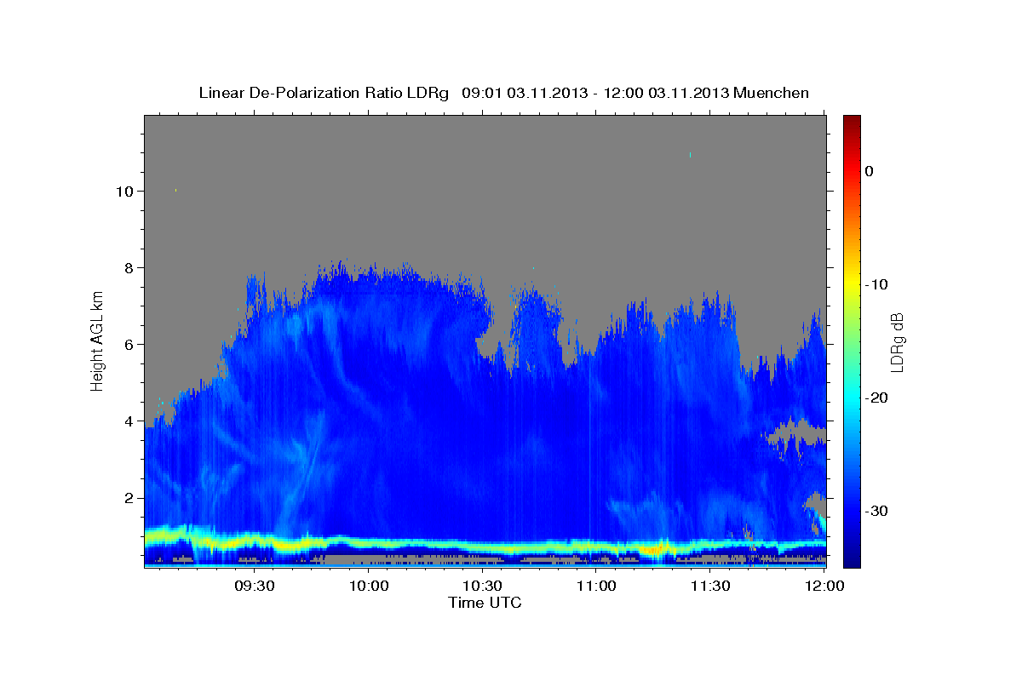
Task: Click the 10:00 time tick label
Action: pos(369,587)
